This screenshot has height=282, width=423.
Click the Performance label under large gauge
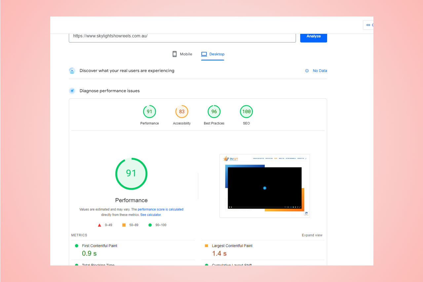pyautogui.click(x=131, y=200)
